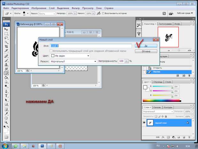Select the Paint Bucket tool

(x=6, y=78)
